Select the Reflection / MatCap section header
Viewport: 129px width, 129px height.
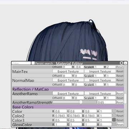(68, 89)
